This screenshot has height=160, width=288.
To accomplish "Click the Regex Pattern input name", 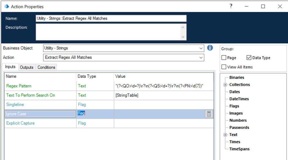I will pyautogui.click(x=19, y=86).
